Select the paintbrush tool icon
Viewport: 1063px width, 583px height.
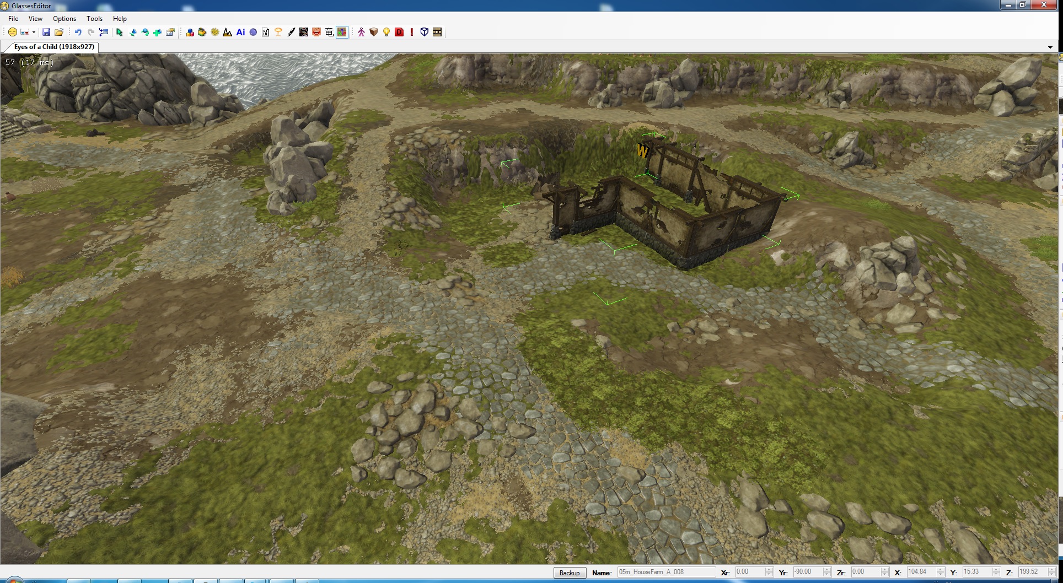(x=291, y=33)
